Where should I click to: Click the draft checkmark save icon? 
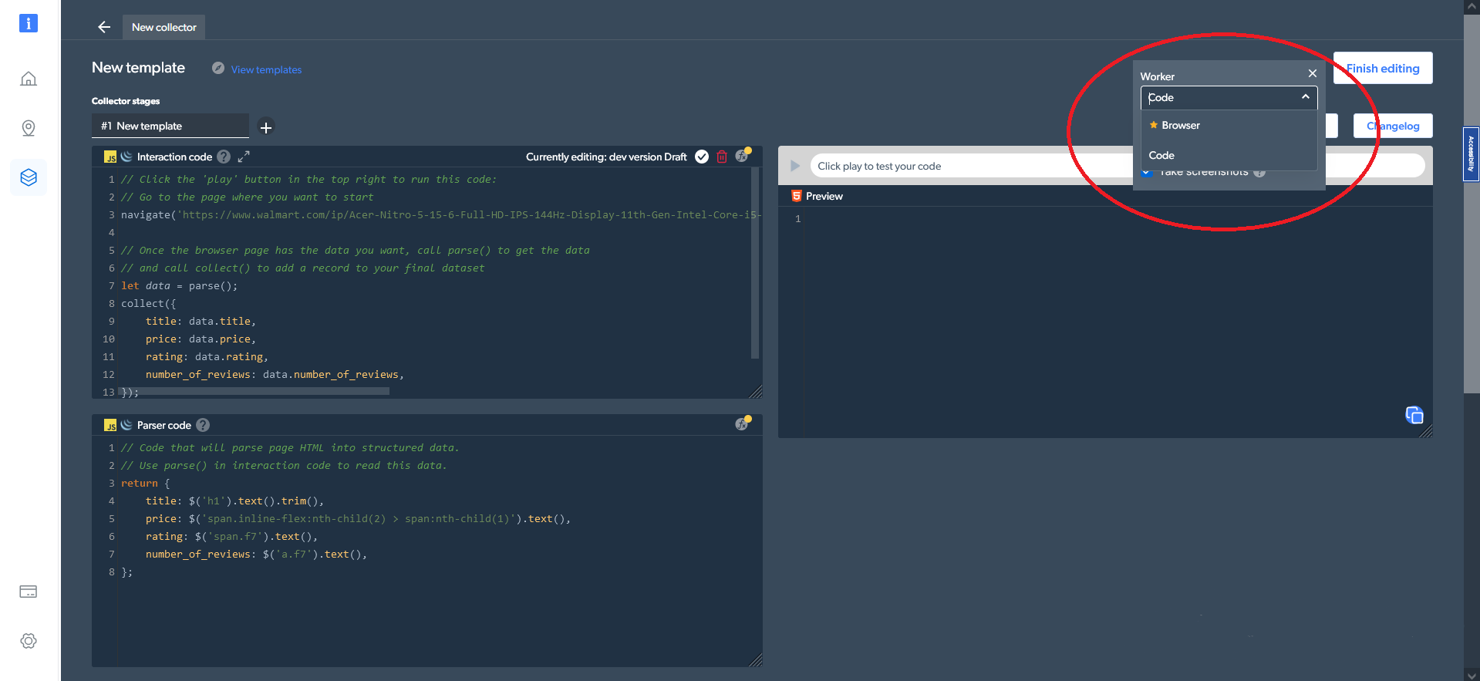pyautogui.click(x=702, y=157)
